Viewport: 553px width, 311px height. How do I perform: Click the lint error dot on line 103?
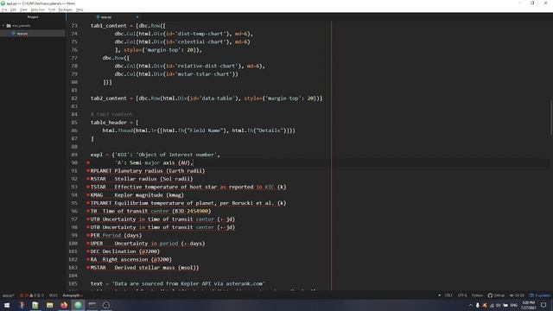[88, 267]
